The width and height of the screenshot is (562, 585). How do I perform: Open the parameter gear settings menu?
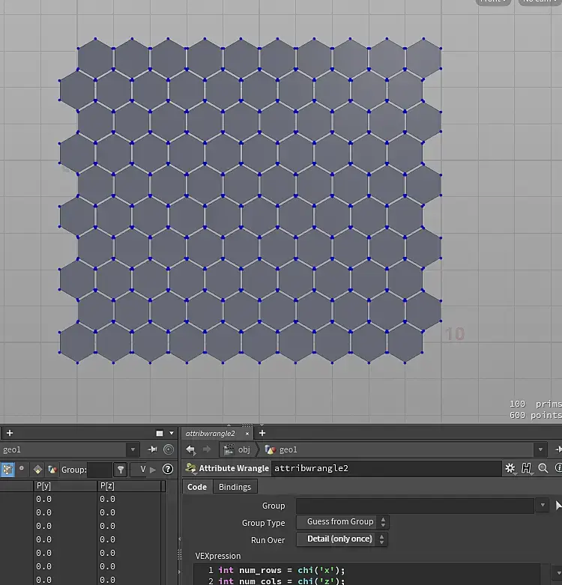click(510, 468)
